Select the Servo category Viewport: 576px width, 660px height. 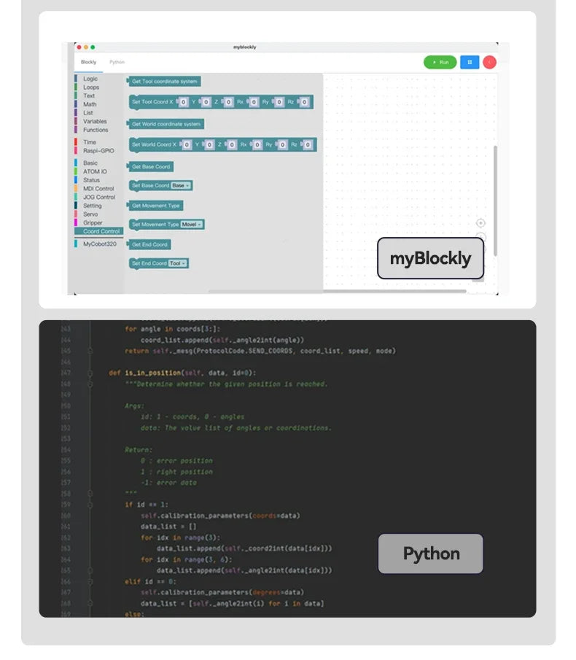(x=90, y=214)
